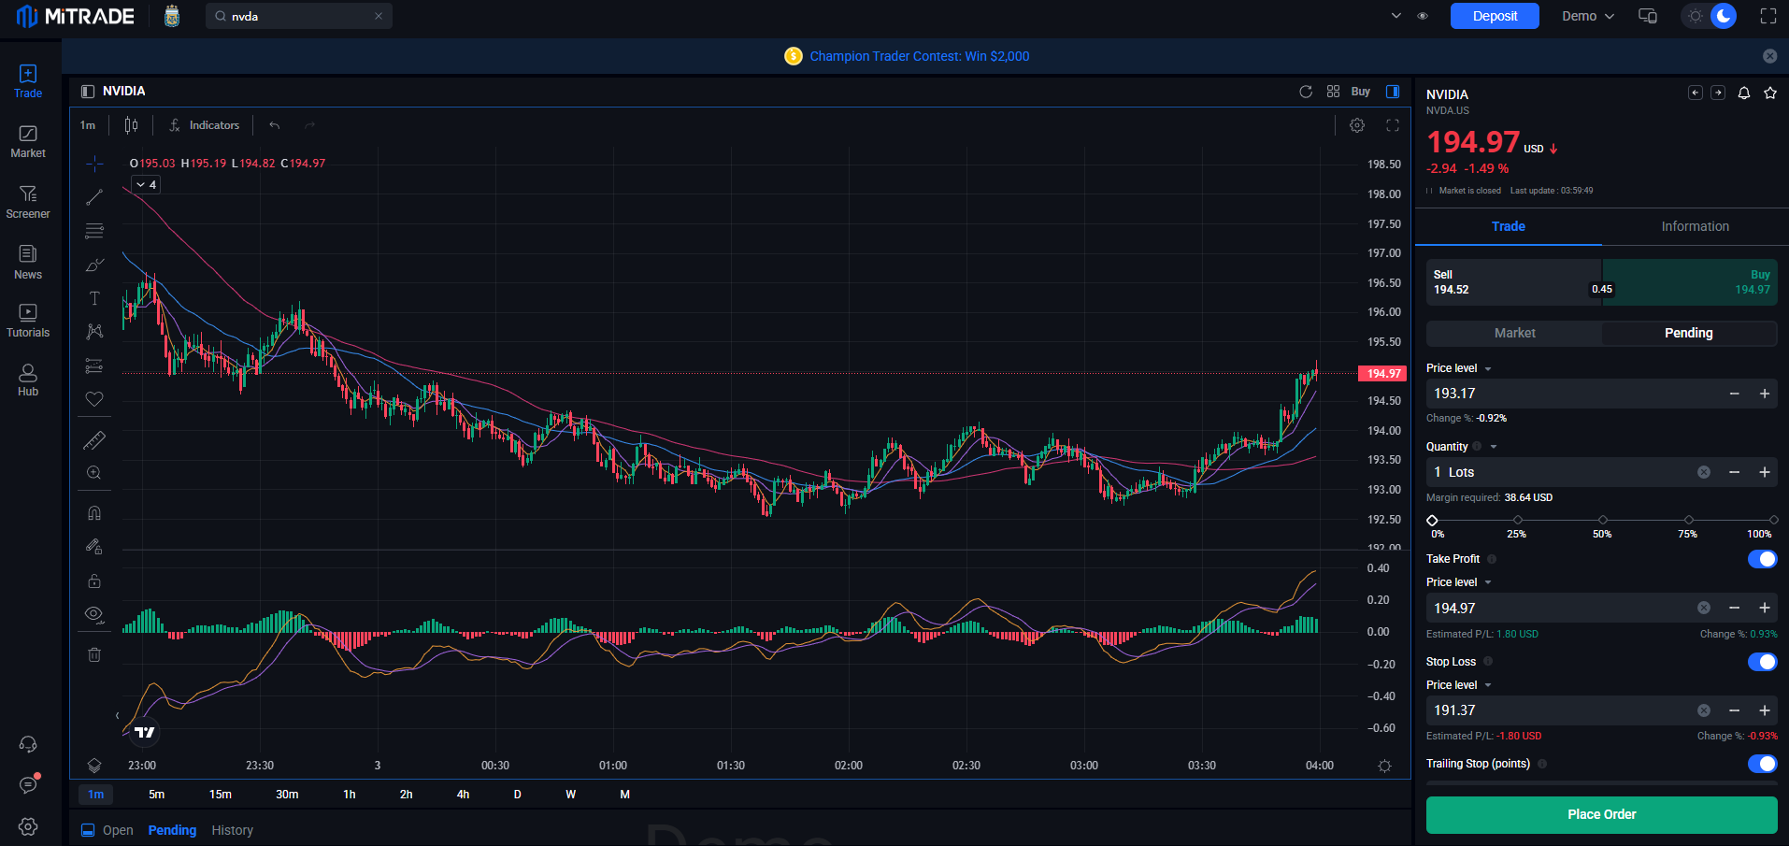Open candlestick chart style selector
The image size is (1789, 846).
click(132, 125)
